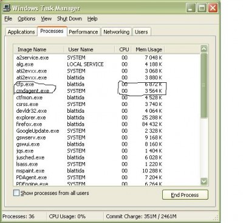Image resolution: width=243 pixels, height=223 pixels.
Task: Click CPU Usage: 0% in status bar
Action: (x=67, y=216)
